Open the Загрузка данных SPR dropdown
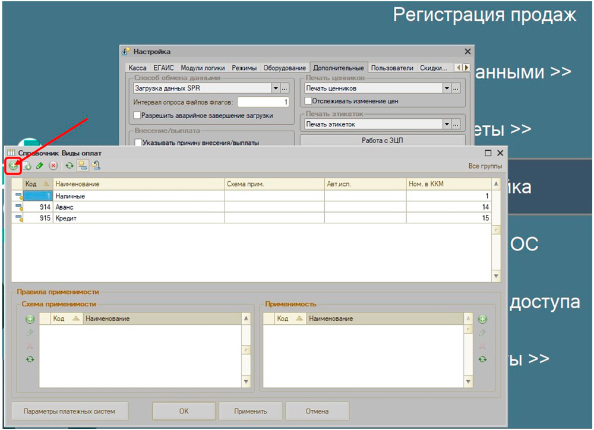 pyautogui.click(x=275, y=88)
